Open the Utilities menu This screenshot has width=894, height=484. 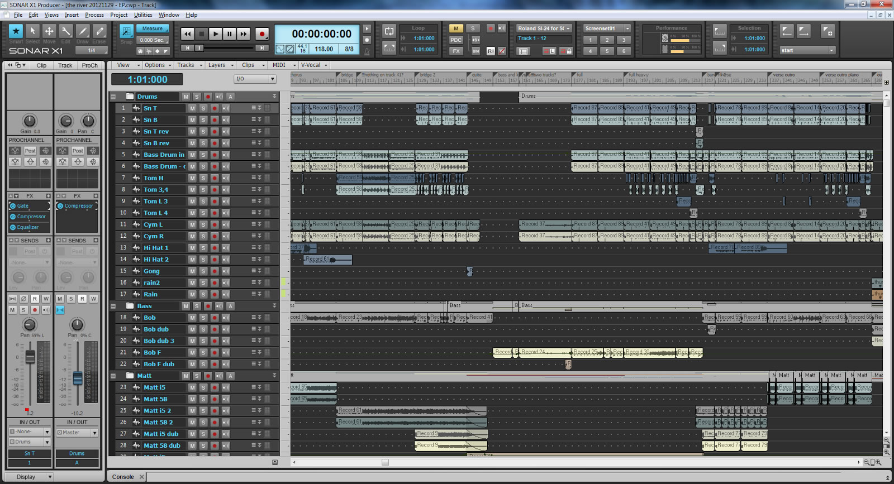(x=143, y=15)
